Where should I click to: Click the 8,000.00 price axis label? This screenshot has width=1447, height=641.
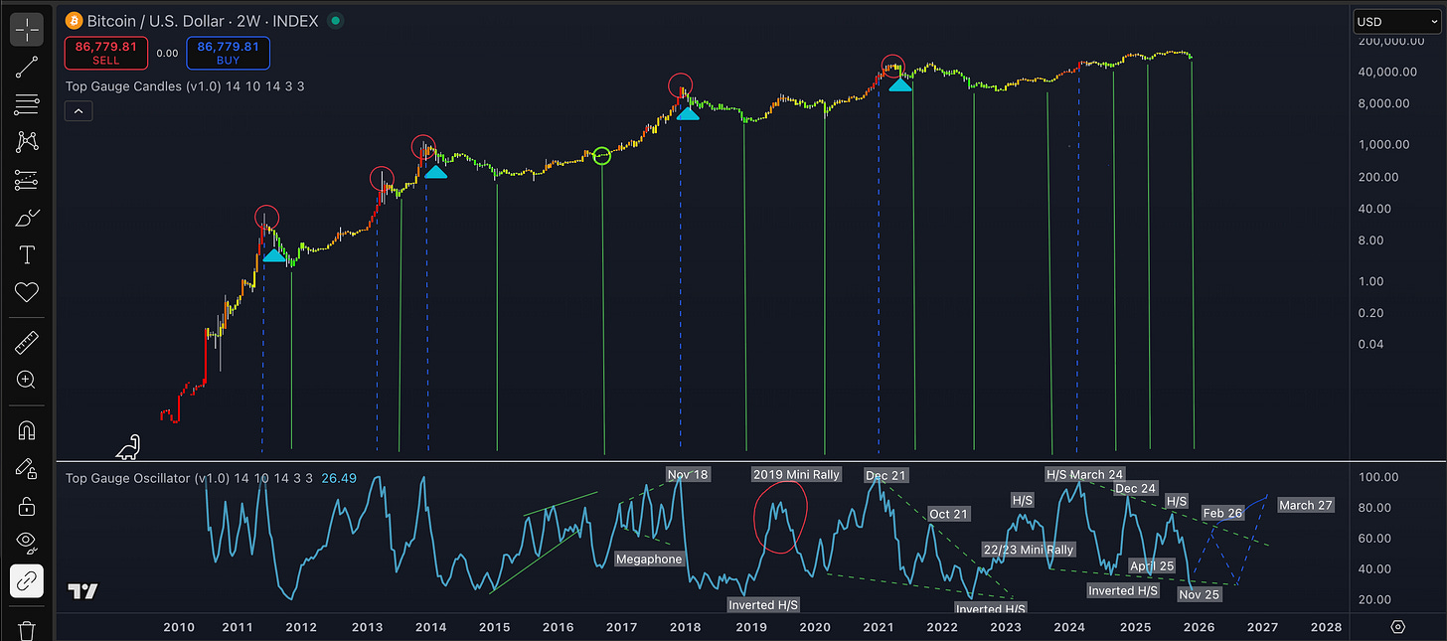pos(1385,103)
